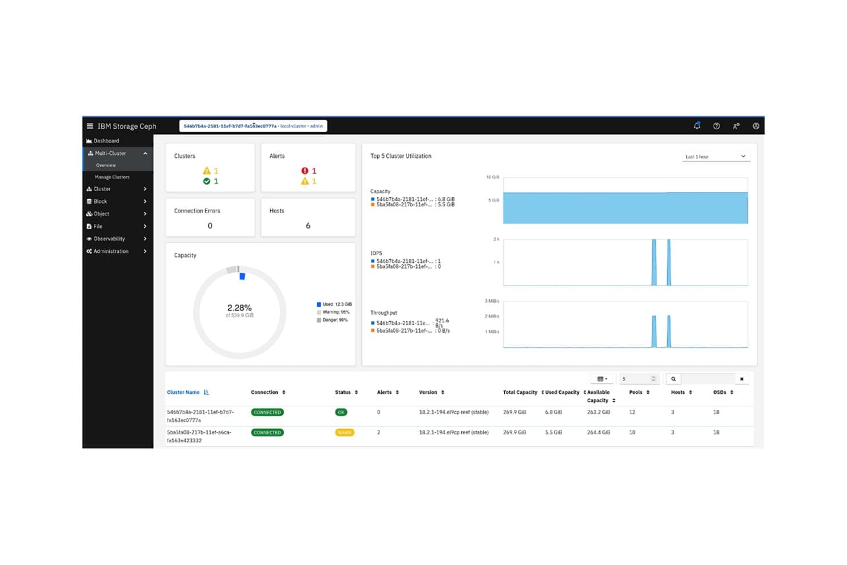Click the yellow warning icon in Alerts card
Screen dimensions: 847x565
click(x=304, y=181)
